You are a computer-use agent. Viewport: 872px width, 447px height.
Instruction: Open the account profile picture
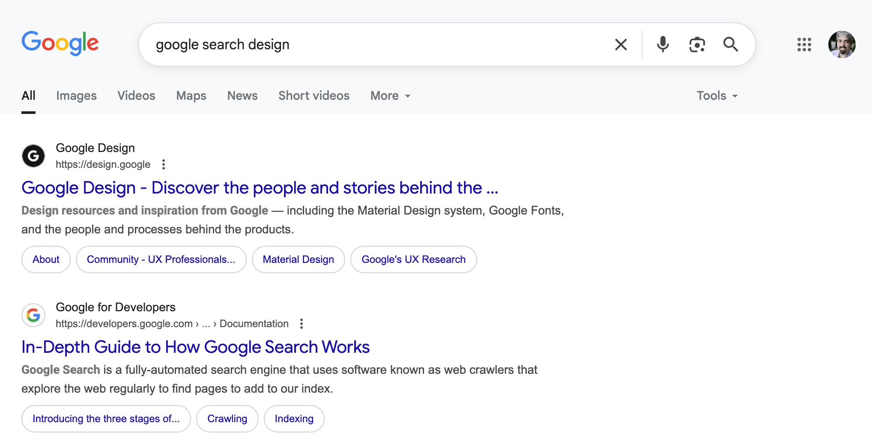point(842,45)
